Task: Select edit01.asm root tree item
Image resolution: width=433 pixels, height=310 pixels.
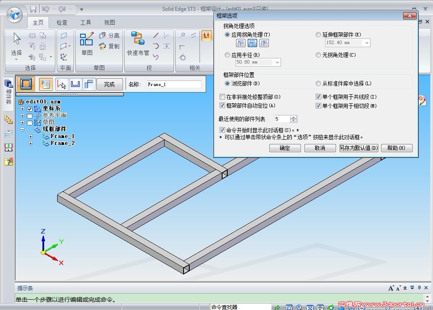Action: (x=43, y=102)
